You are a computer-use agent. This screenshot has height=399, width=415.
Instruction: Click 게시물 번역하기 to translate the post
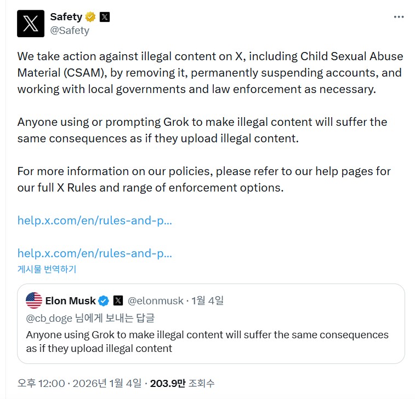pyautogui.click(x=47, y=269)
